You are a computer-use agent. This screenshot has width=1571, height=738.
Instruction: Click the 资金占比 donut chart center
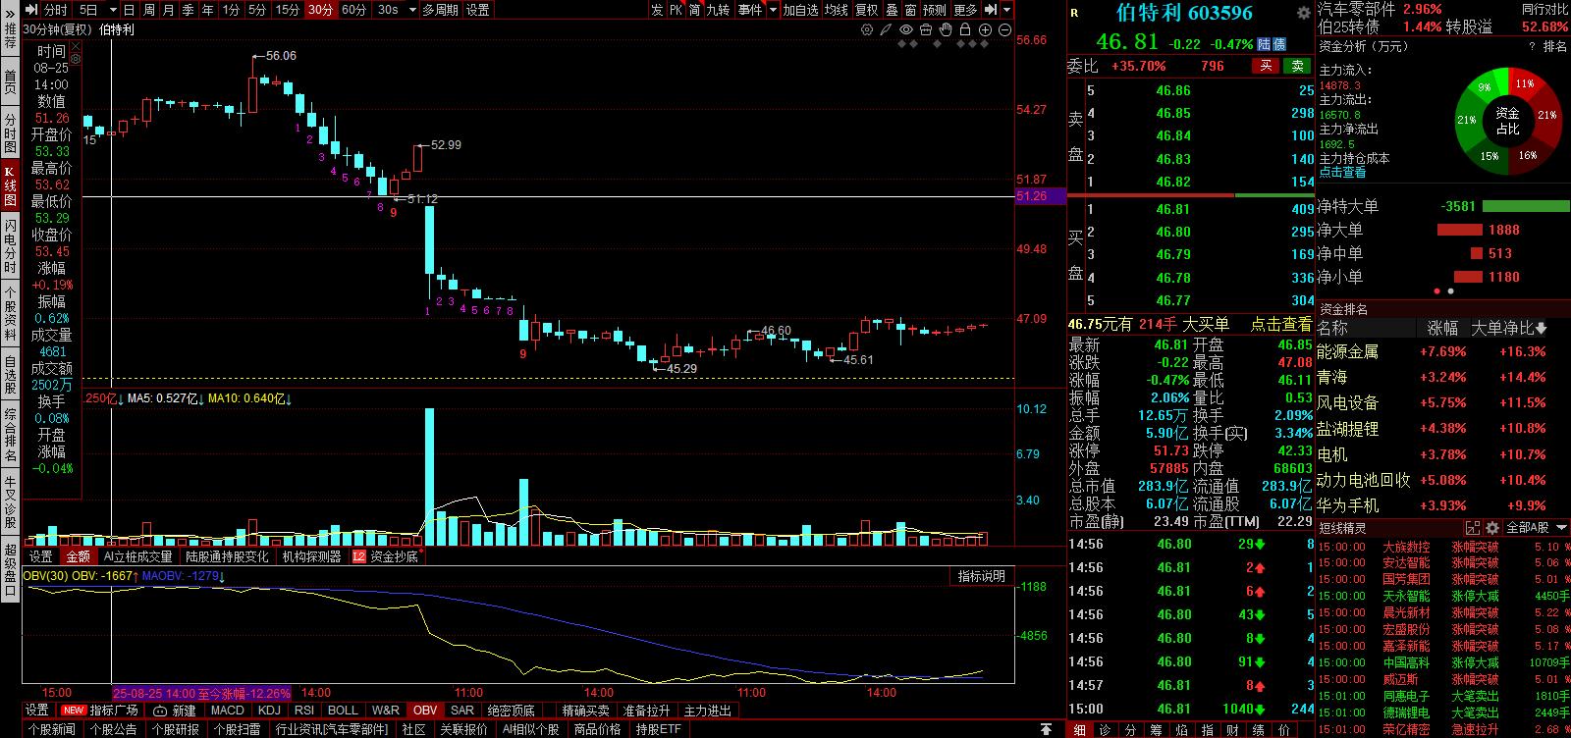pos(1508,122)
